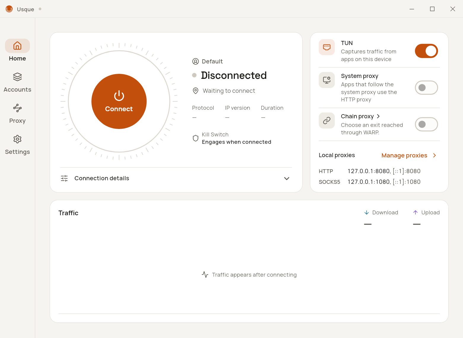Screen dimensions: 463x338
Task: Open the Proxy page
Action: (x=17, y=114)
